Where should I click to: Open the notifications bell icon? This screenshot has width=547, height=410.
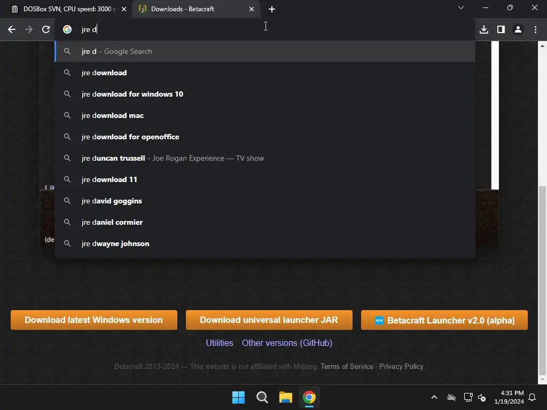coord(533,397)
